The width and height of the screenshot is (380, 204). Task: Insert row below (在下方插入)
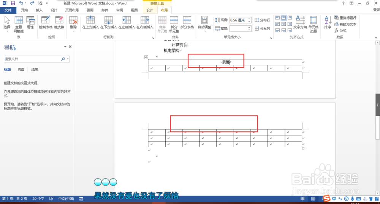108,22
